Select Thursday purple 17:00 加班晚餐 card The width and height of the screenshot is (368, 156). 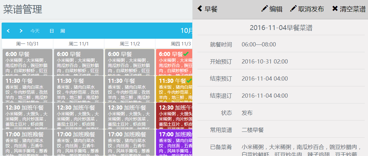pos(174,142)
